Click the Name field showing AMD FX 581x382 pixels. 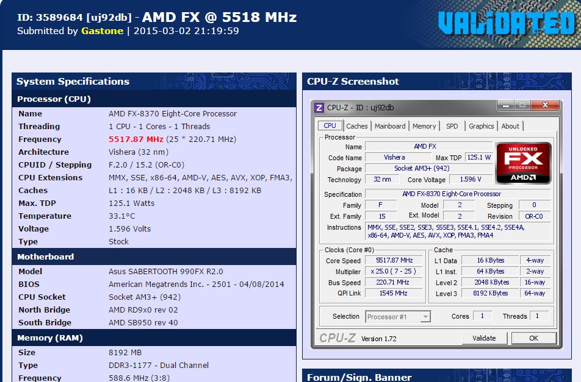tap(428, 146)
